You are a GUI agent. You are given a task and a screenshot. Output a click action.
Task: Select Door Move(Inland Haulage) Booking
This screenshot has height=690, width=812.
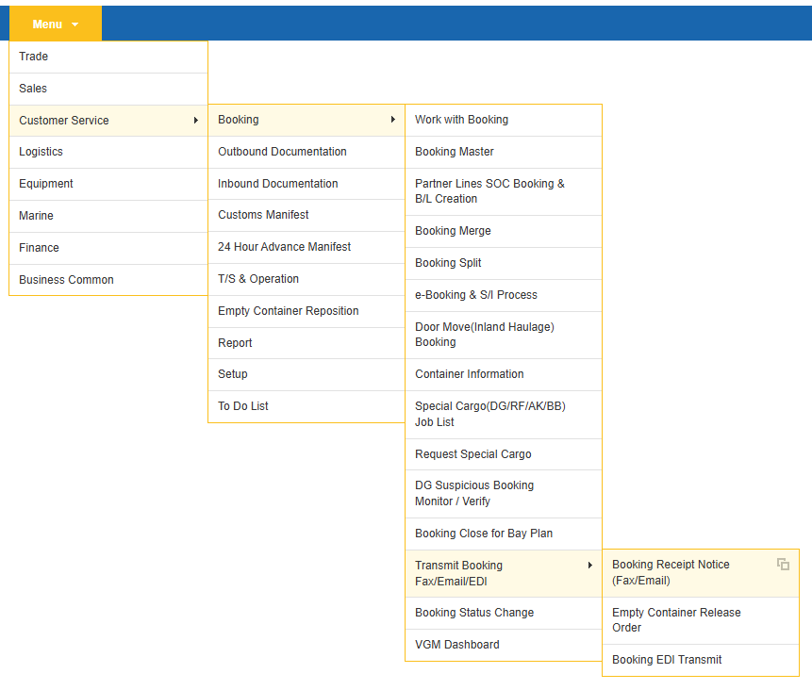[504, 335]
